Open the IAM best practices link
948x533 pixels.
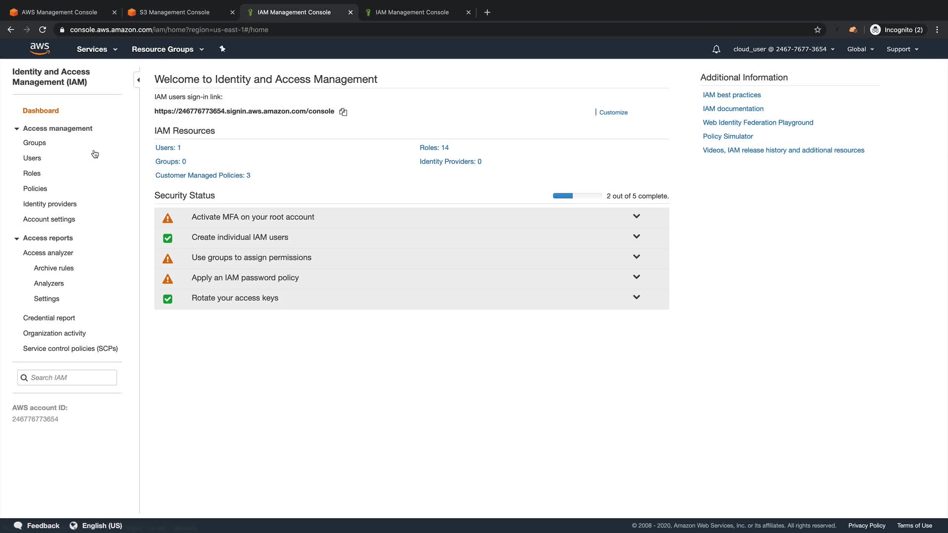(x=731, y=95)
